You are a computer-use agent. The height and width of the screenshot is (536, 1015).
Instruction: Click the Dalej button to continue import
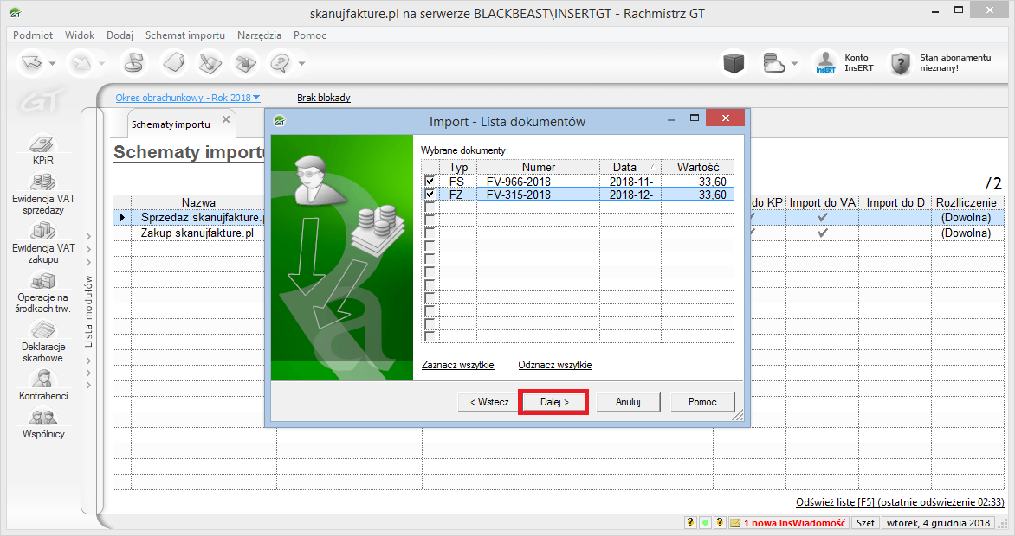[x=553, y=401]
